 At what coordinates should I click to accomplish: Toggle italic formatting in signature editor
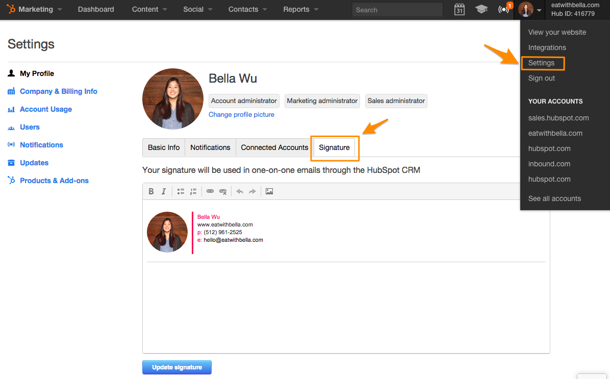[164, 191]
